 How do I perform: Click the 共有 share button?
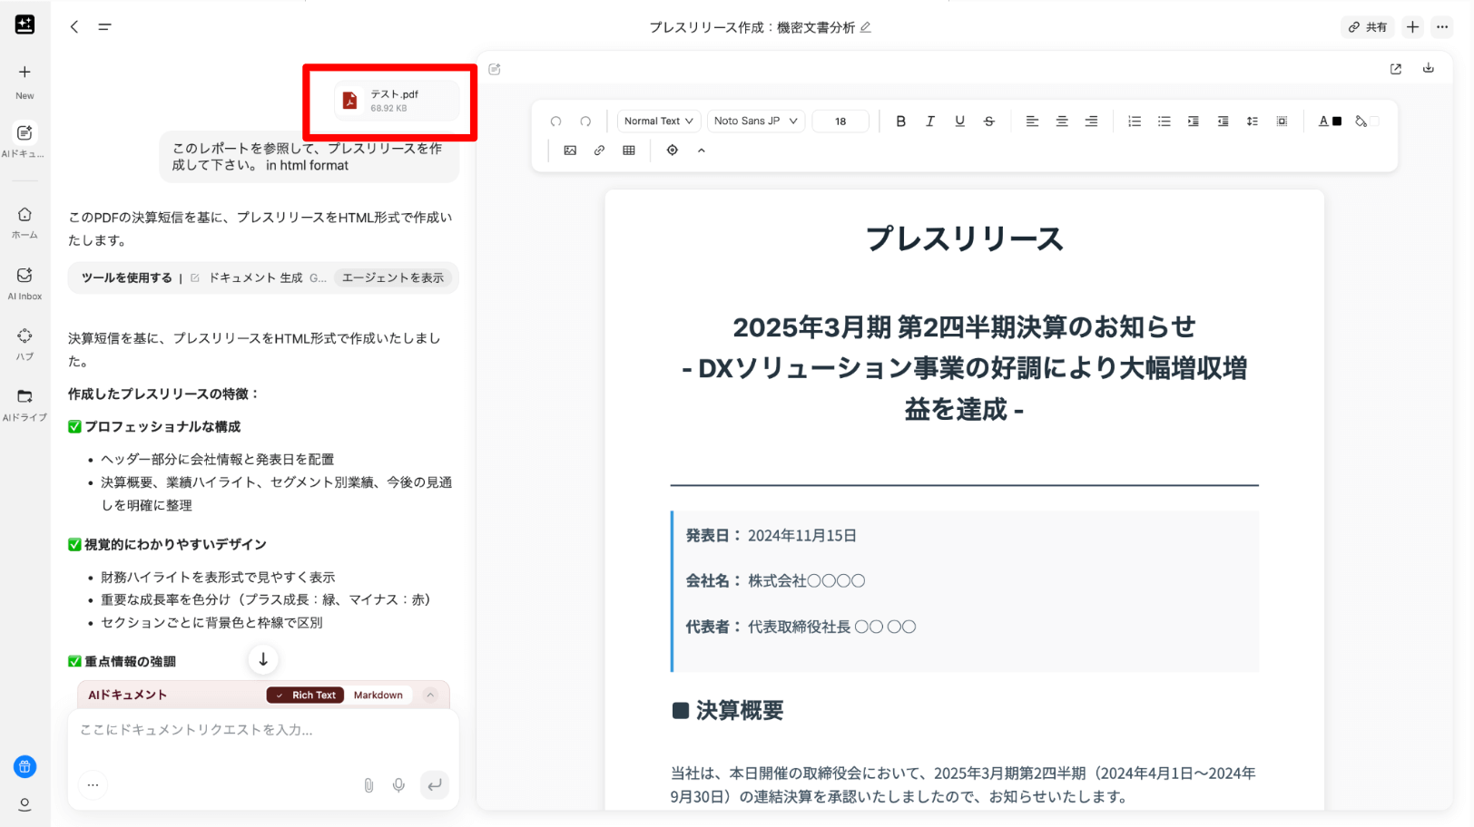pyautogui.click(x=1367, y=27)
